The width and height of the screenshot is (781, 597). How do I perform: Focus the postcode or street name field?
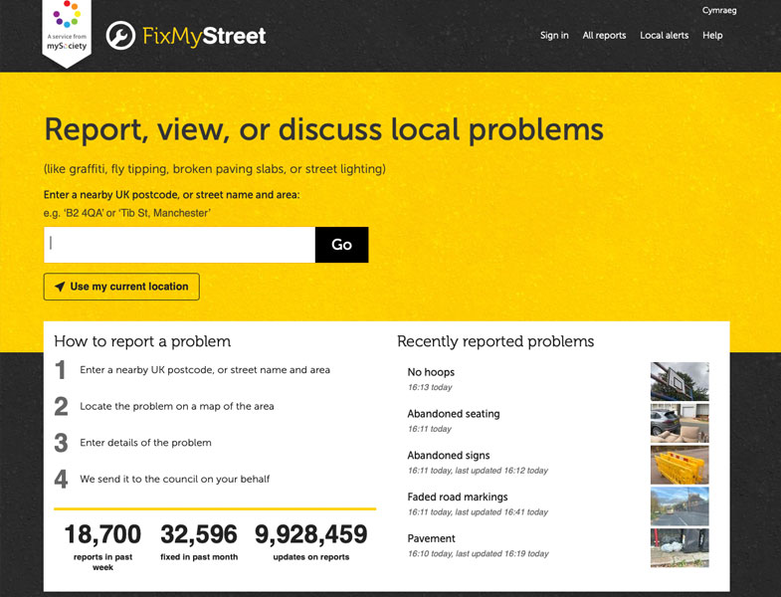(179, 245)
